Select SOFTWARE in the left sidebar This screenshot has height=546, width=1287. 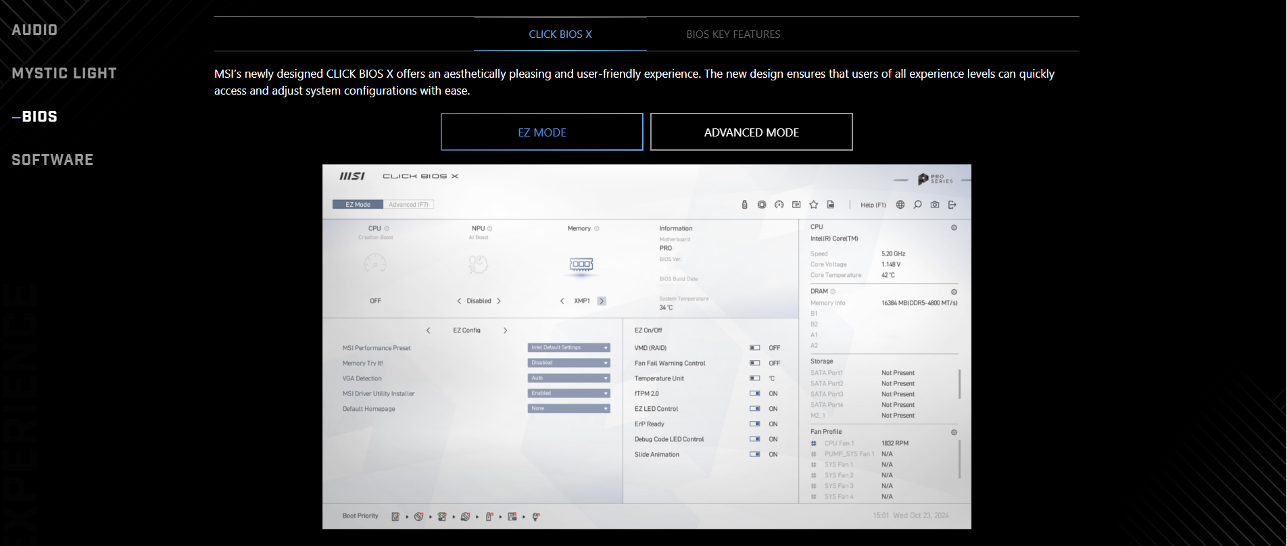coord(53,160)
